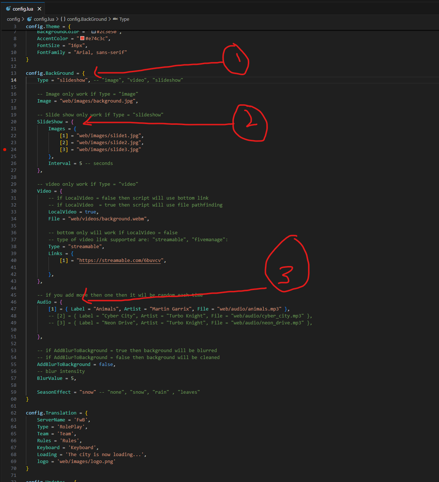Follow the streamable.com link on line 40
The height and width of the screenshot is (482, 439).
120,261
